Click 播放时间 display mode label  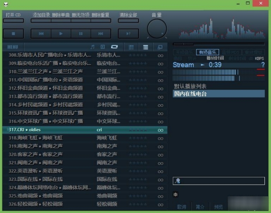point(215,58)
